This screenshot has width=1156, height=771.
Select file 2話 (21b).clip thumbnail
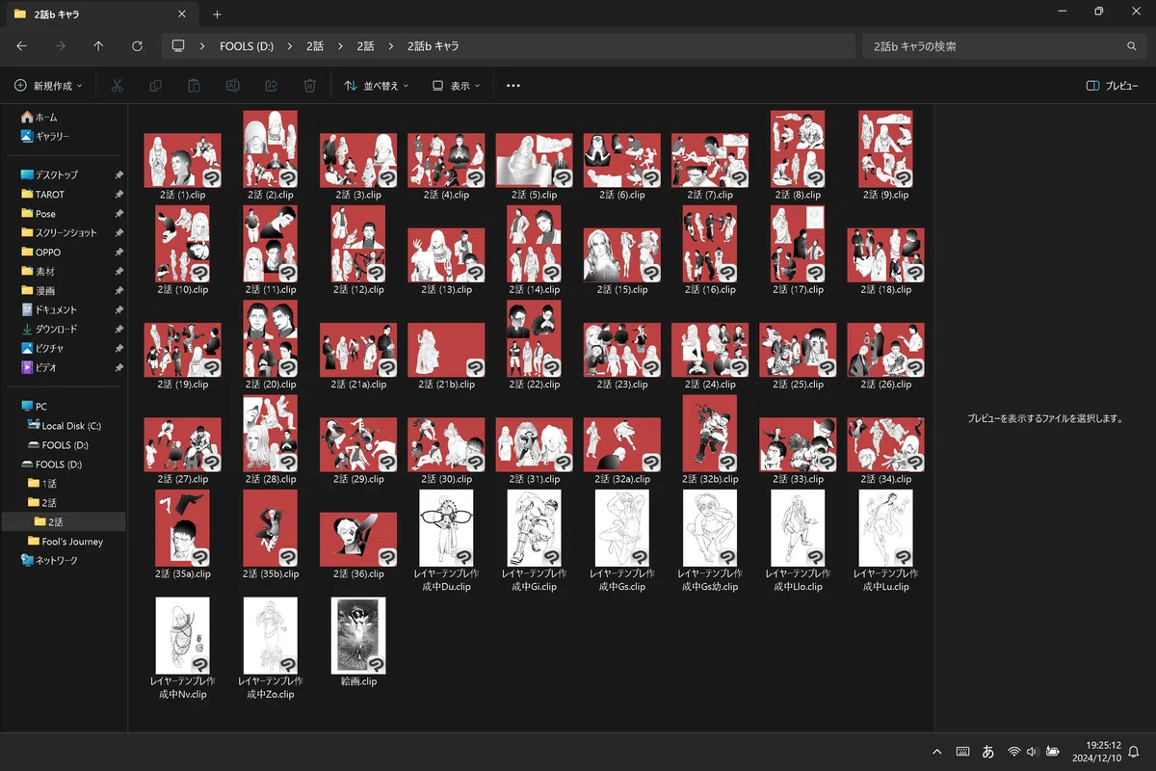coord(446,349)
